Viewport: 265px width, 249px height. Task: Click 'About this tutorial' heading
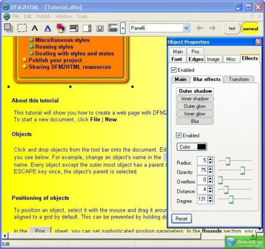(35, 100)
